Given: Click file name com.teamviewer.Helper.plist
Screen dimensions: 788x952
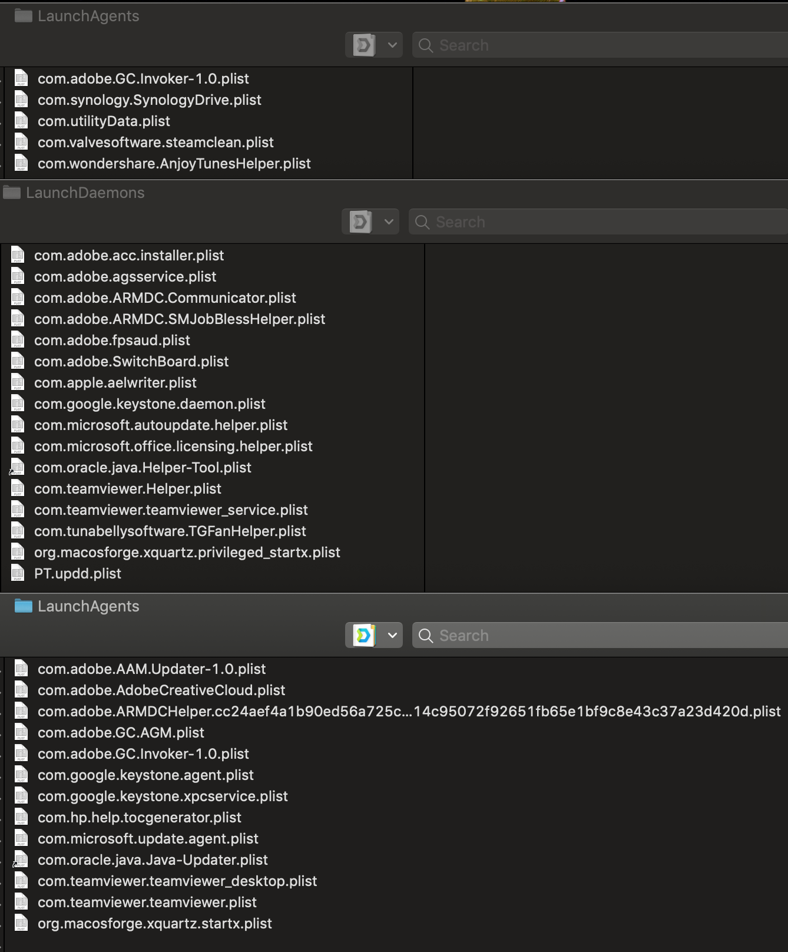Looking at the screenshot, I should click(x=128, y=488).
